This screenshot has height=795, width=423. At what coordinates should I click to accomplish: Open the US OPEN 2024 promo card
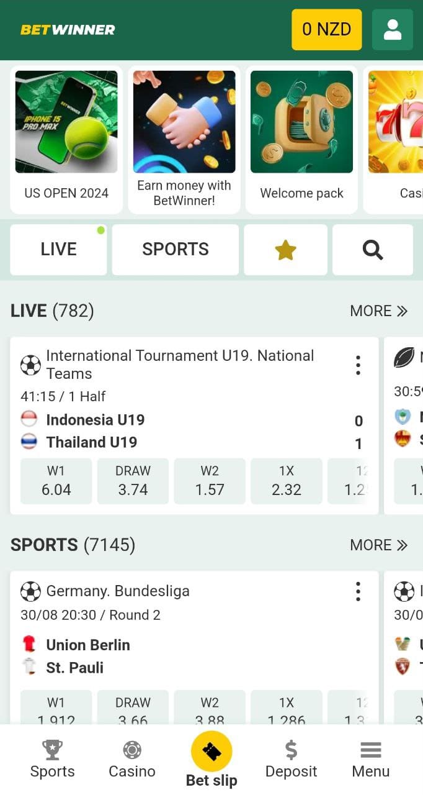(66, 139)
